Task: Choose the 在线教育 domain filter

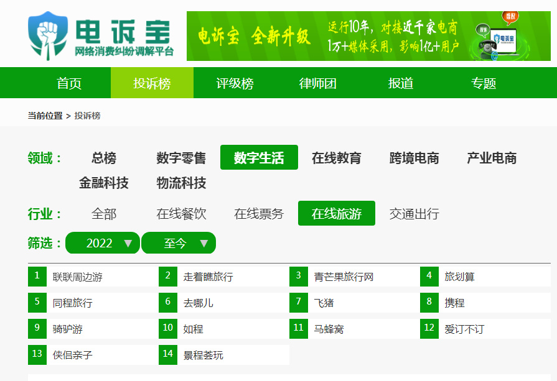Action: point(337,157)
